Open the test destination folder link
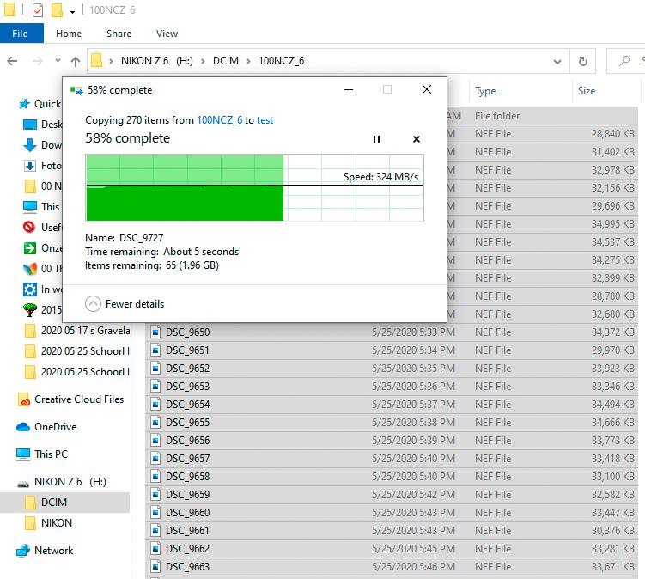The height and width of the screenshot is (579, 645). point(265,120)
